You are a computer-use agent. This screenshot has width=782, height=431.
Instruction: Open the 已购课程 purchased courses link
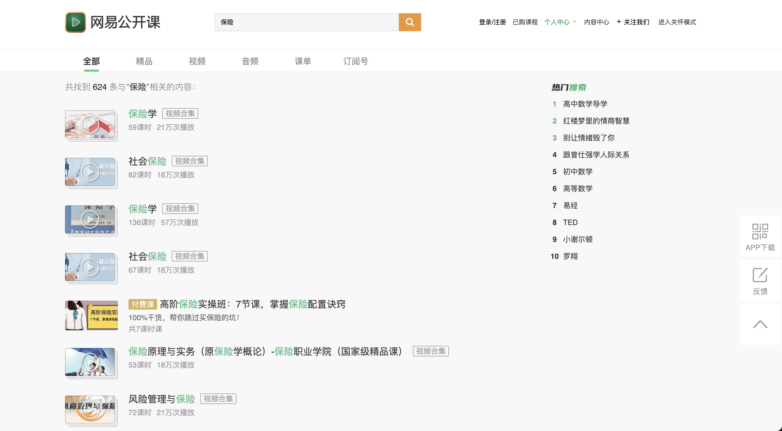tap(525, 22)
